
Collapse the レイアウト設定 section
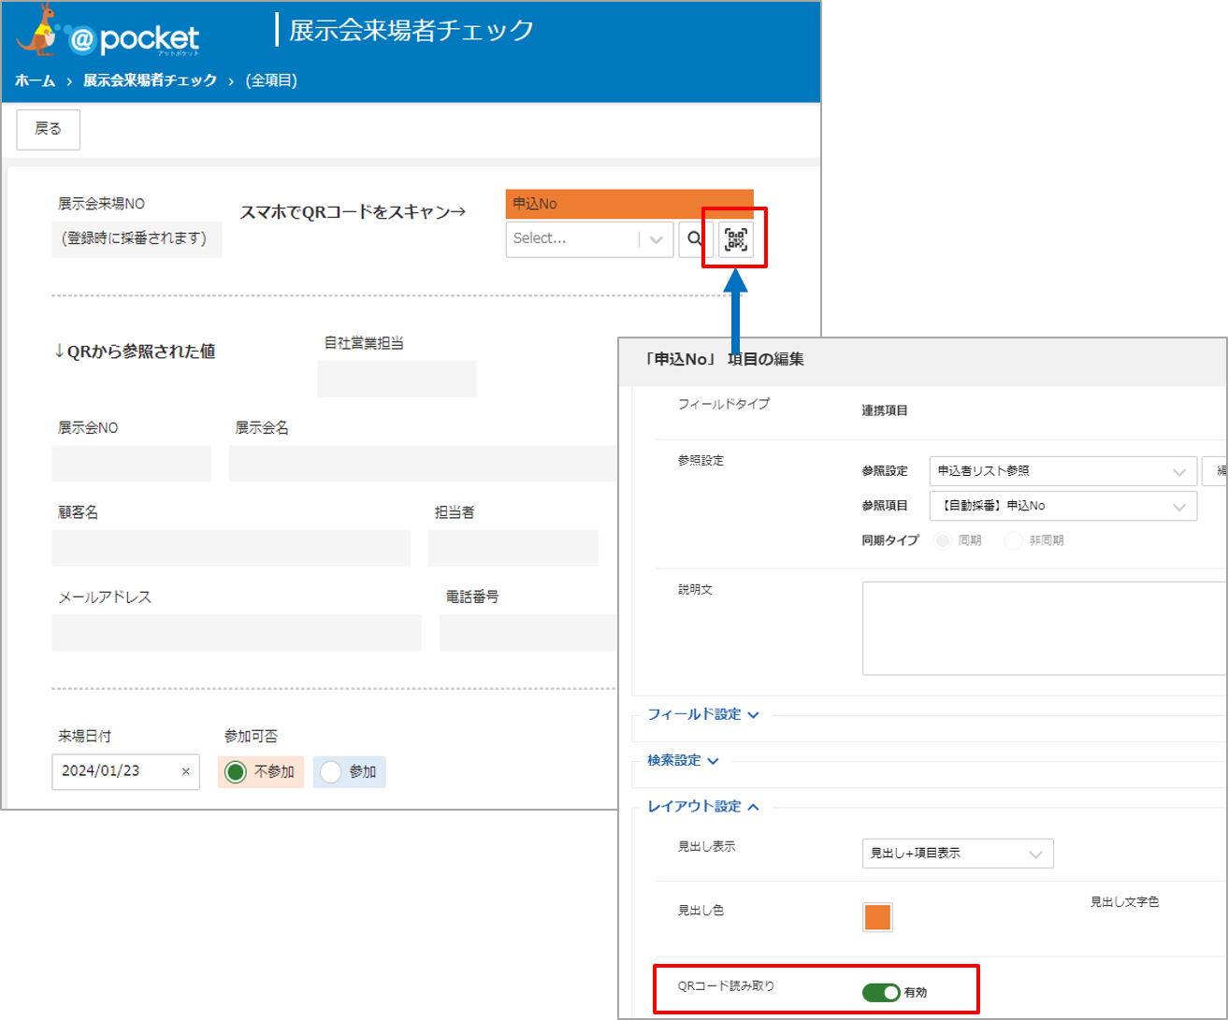pyautogui.click(x=703, y=806)
